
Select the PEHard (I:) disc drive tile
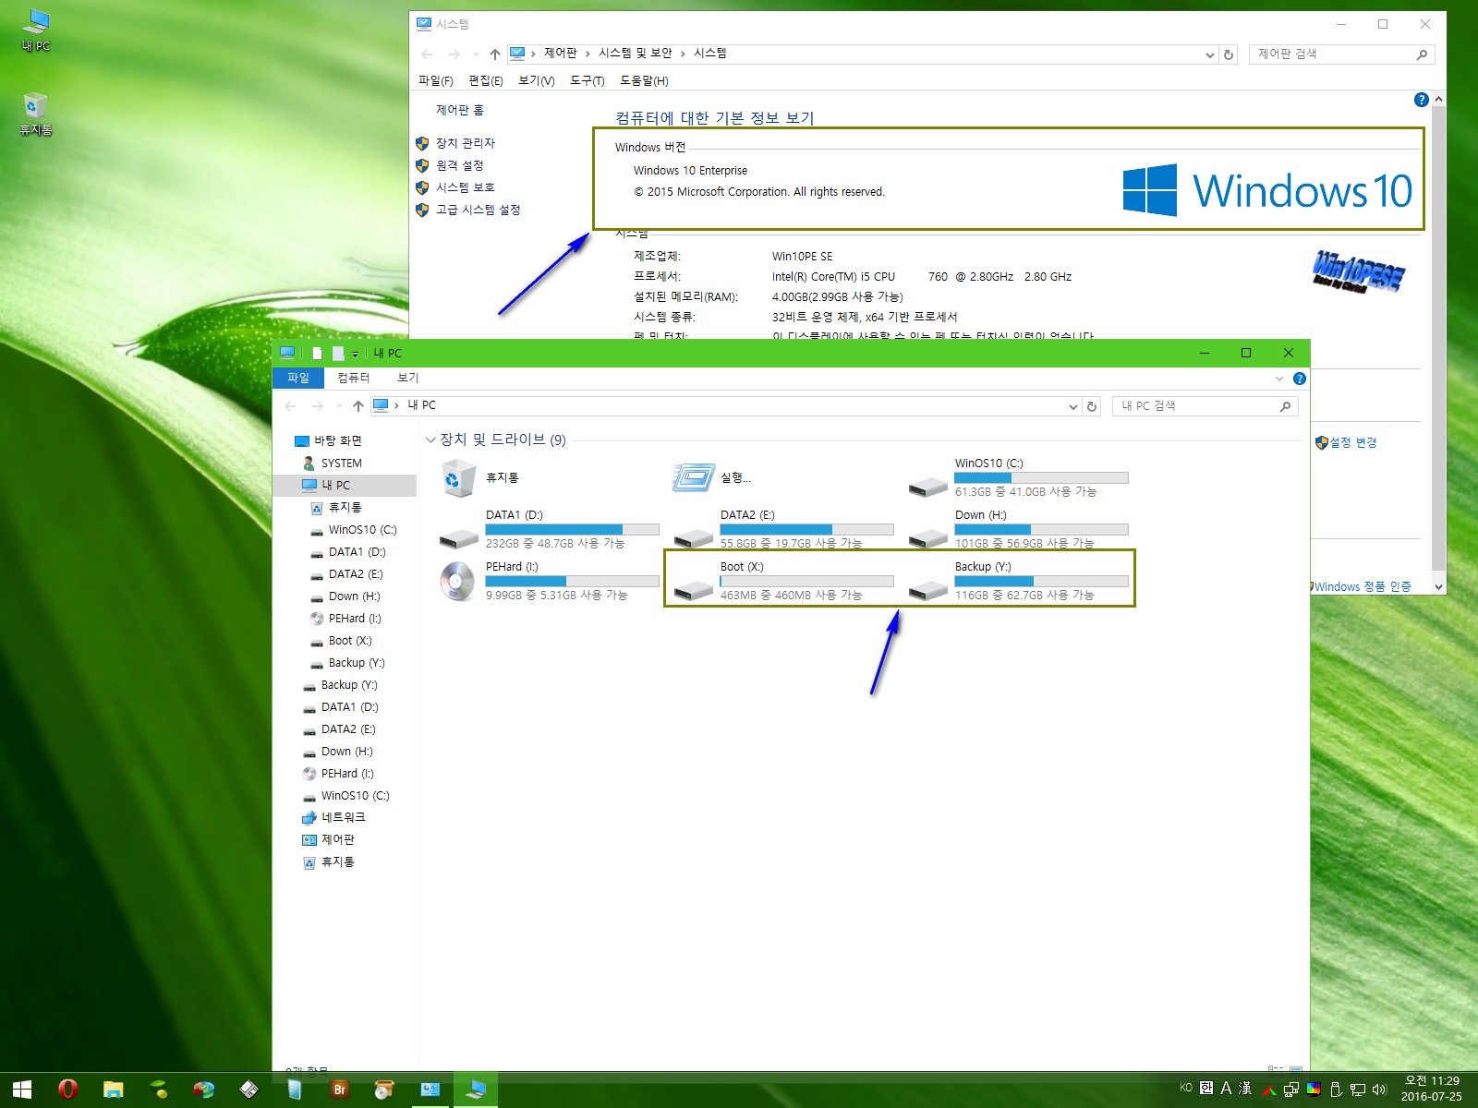click(x=549, y=581)
